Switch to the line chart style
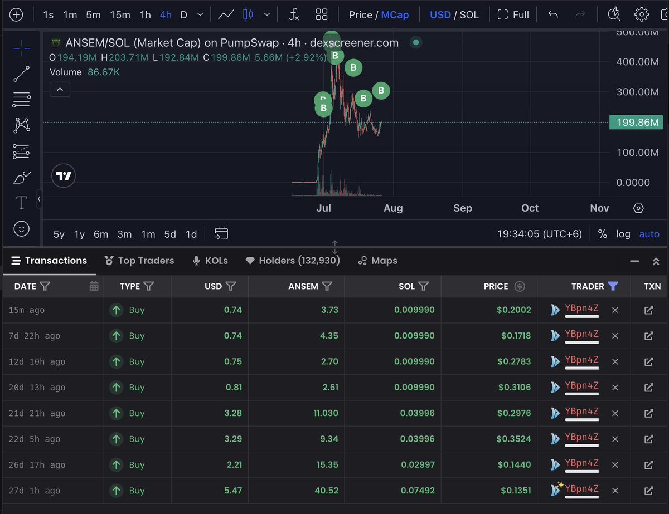Image resolution: width=669 pixels, height=514 pixels. [x=226, y=15]
